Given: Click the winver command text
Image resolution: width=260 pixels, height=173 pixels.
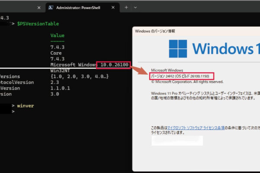Looking at the screenshot, I should (x=26, y=106).
